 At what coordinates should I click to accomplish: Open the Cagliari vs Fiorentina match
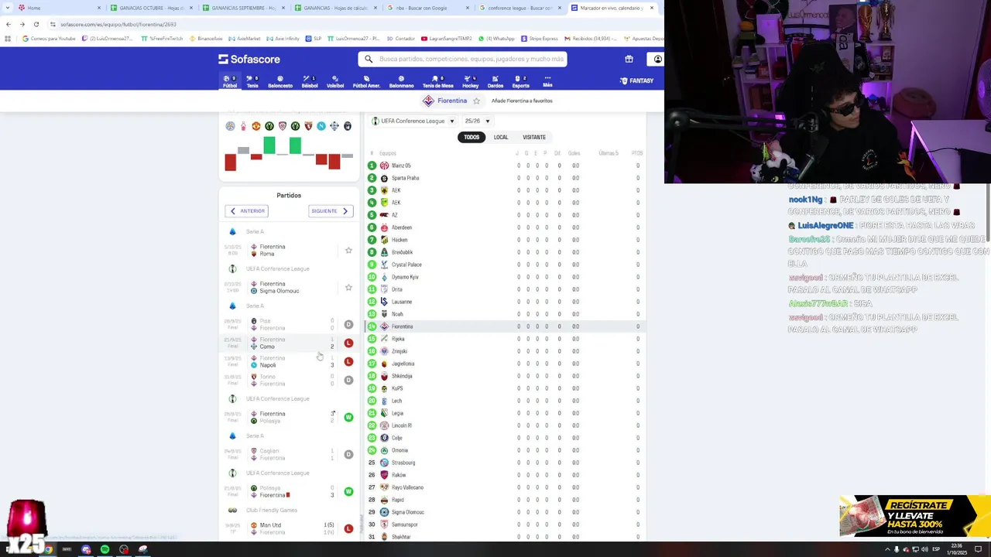(x=288, y=454)
